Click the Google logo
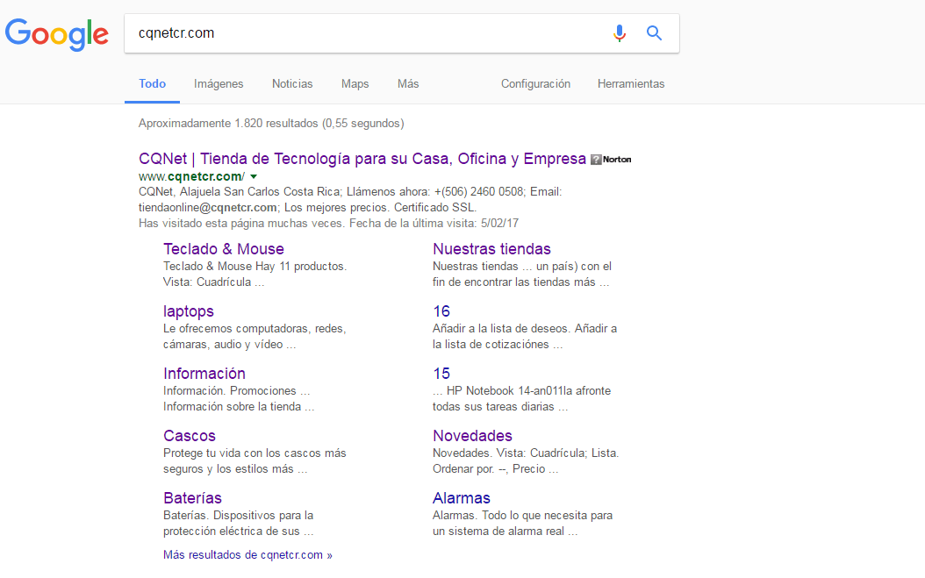The height and width of the screenshot is (578, 925). (57, 33)
